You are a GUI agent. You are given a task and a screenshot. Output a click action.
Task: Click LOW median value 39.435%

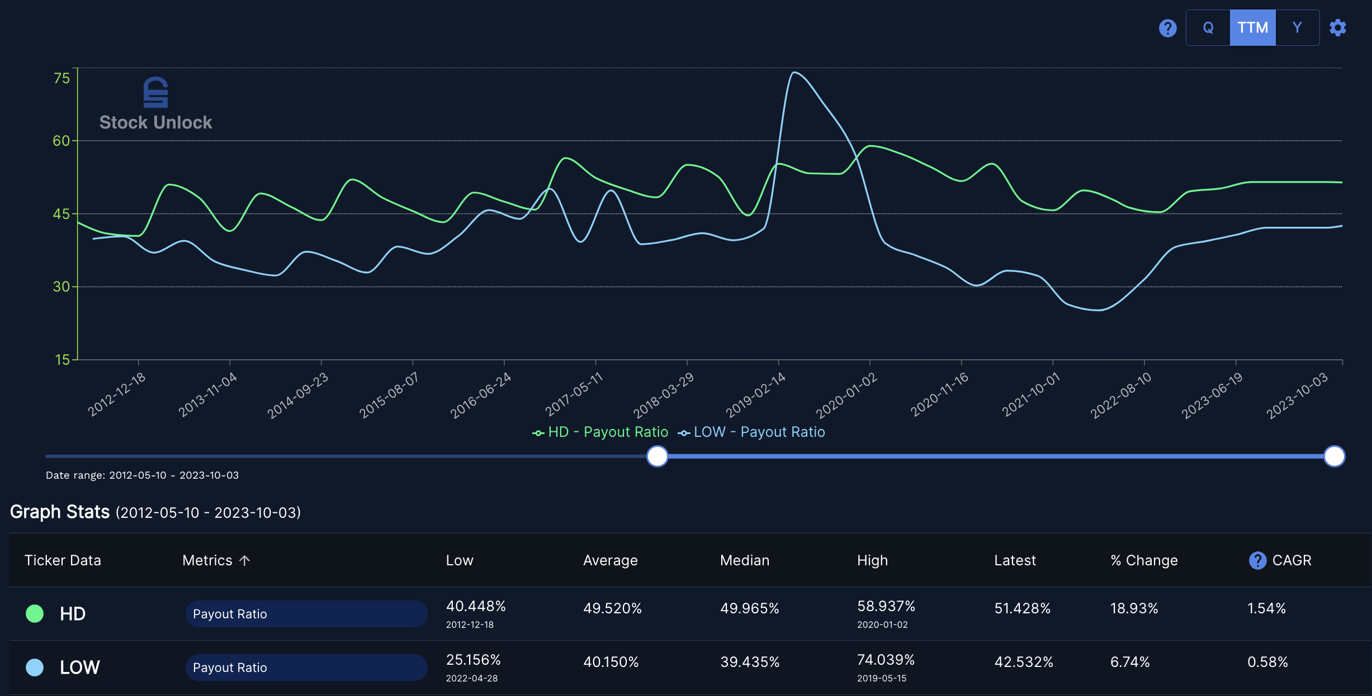pyautogui.click(x=750, y=662)
